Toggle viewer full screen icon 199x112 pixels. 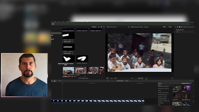[172, 78]
